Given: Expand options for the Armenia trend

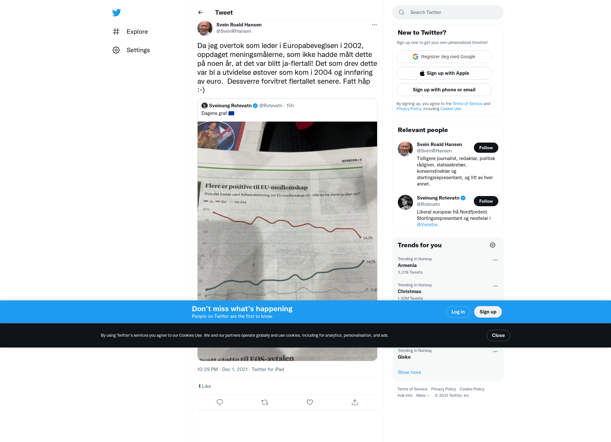Looking at the screenshot, I should click(495, 260).
